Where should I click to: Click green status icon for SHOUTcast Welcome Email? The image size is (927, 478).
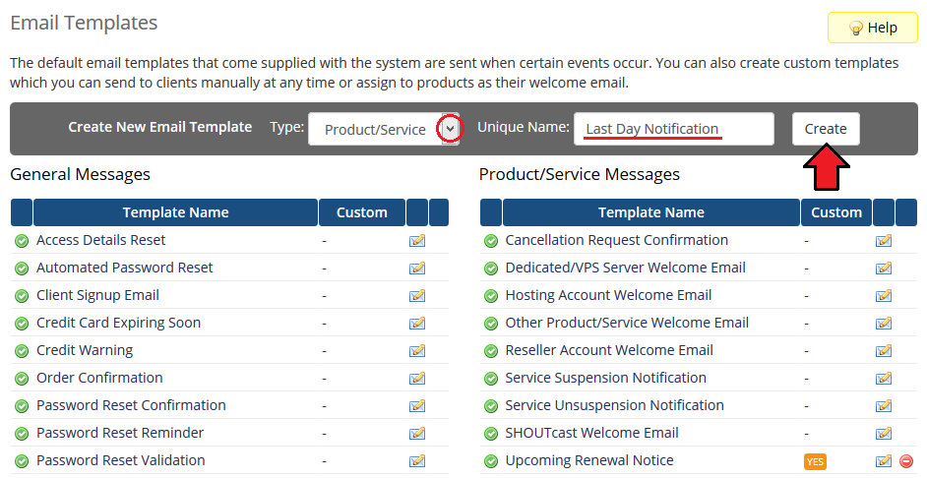pos(491,434)
